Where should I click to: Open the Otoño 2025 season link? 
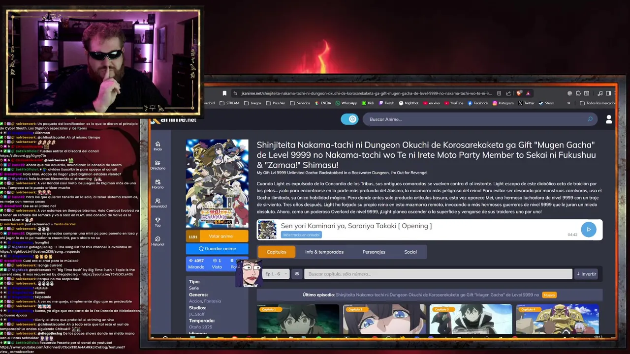coord(201,327)
